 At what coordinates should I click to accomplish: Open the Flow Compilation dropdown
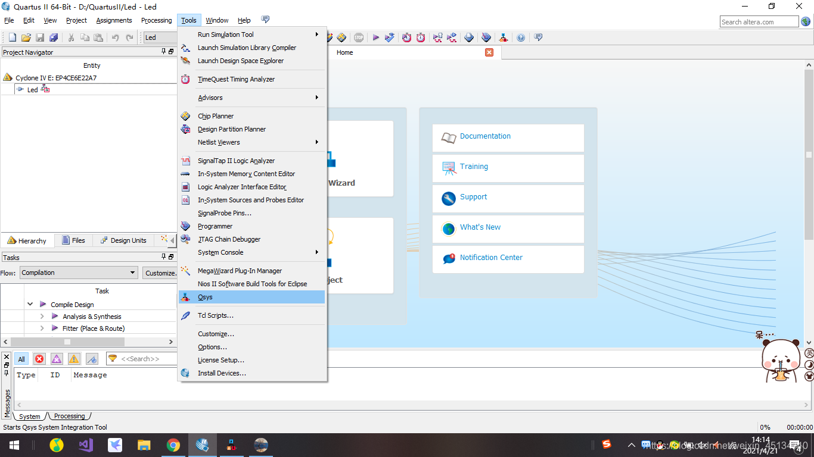coord(79,273)
